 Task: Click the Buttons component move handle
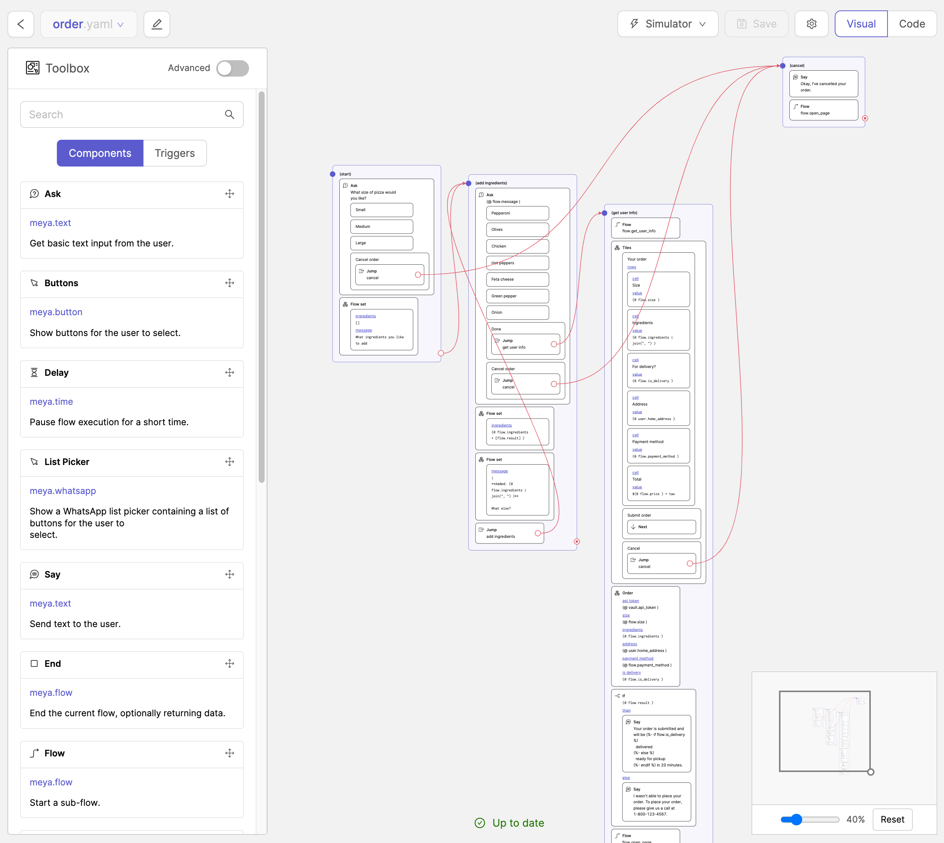[x=230, y=283]
